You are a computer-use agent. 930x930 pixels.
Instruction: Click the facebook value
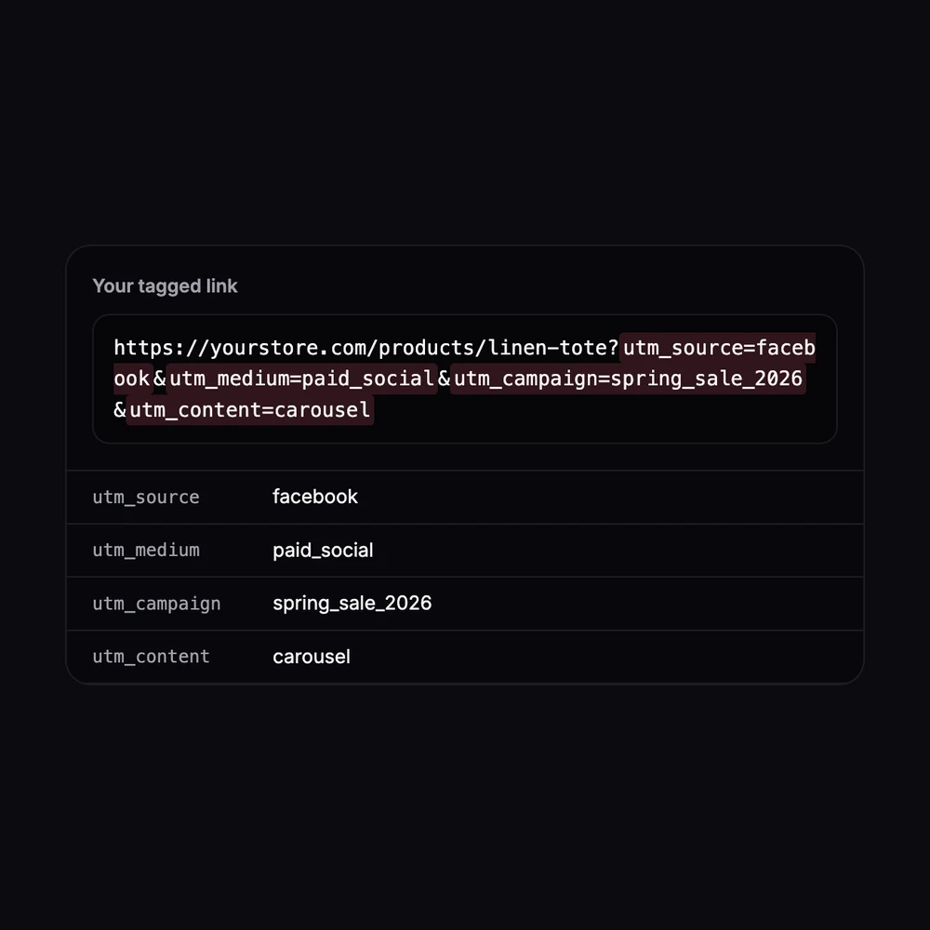[315, 497]
